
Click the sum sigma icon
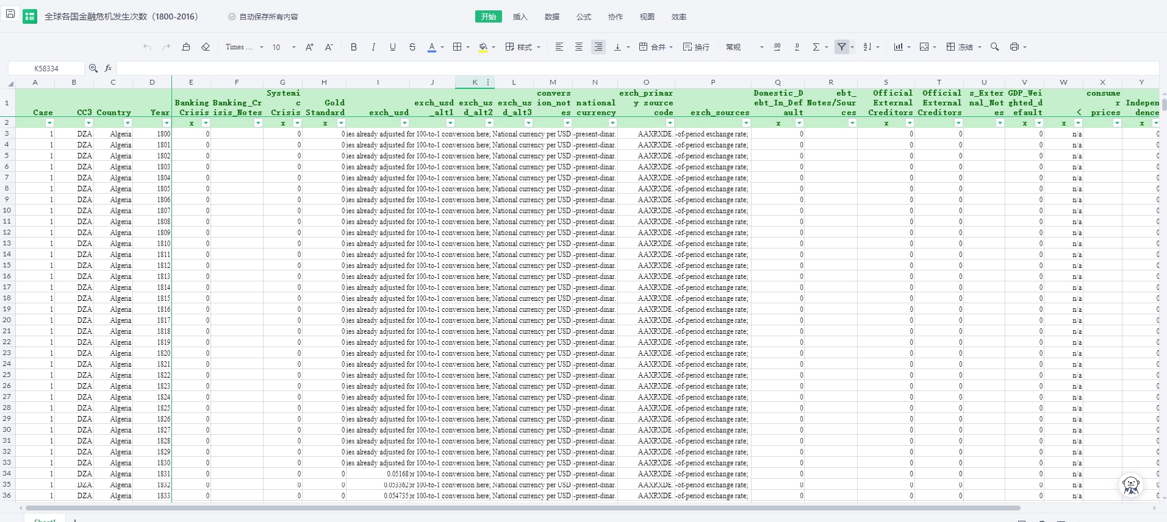click(816, 47)
